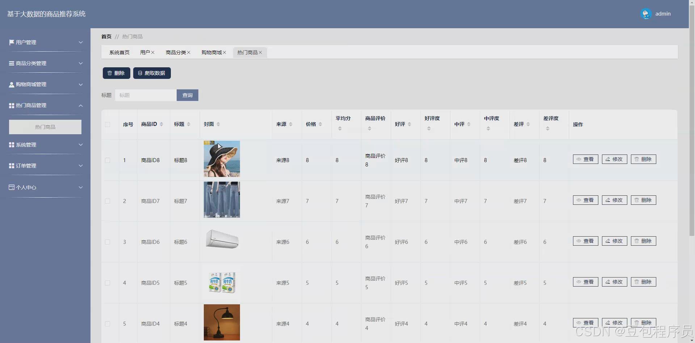The height and width of the screenshot is (343, 695).
Task: Sort by 价格 column arrows
Action: coord(320,124)
